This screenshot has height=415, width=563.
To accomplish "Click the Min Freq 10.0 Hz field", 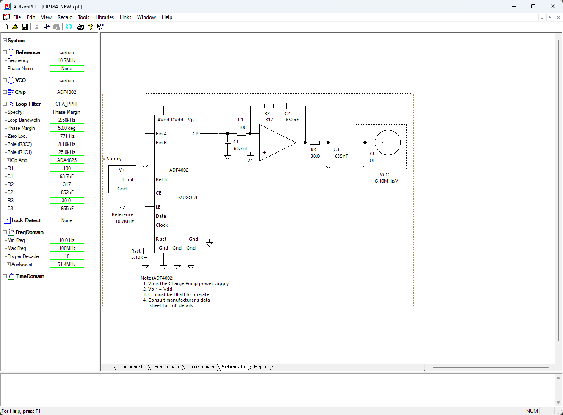I will (67, 240).
